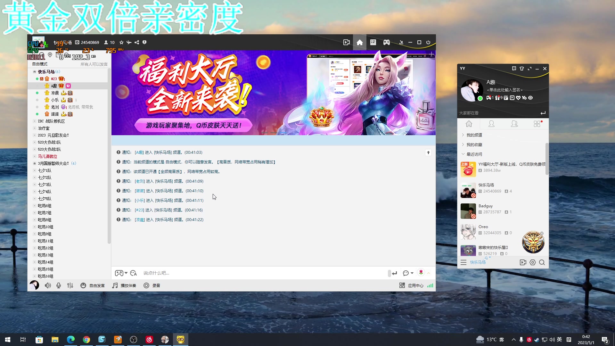Open Badguy channel in recent visits
This screenshot has height=346, width=615.
click(501, 211)
